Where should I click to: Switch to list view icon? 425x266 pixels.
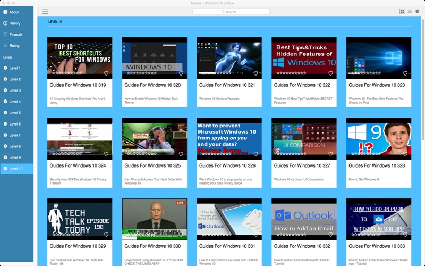pos(410,11)
